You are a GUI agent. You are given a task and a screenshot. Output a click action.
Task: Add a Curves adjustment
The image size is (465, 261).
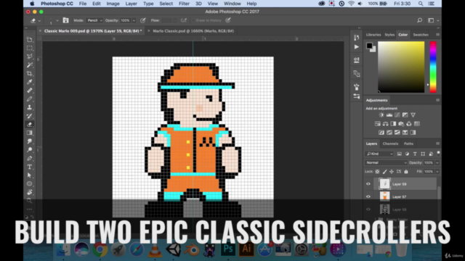coord(397,115)
